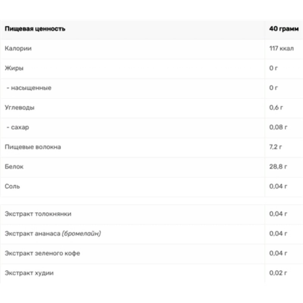Select the "Экстракт ананаса (бромелайн)" row label
Image resolution: width=303 pixels, height=303 pixels.
tap(53, 234)
